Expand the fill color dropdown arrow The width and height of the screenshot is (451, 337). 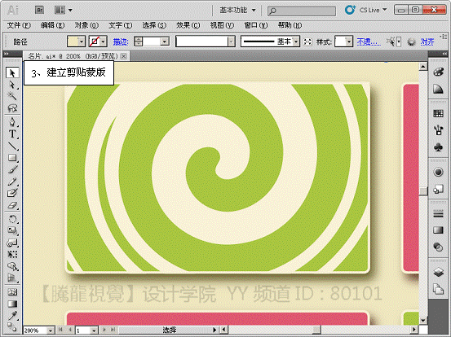pos(82,42)
